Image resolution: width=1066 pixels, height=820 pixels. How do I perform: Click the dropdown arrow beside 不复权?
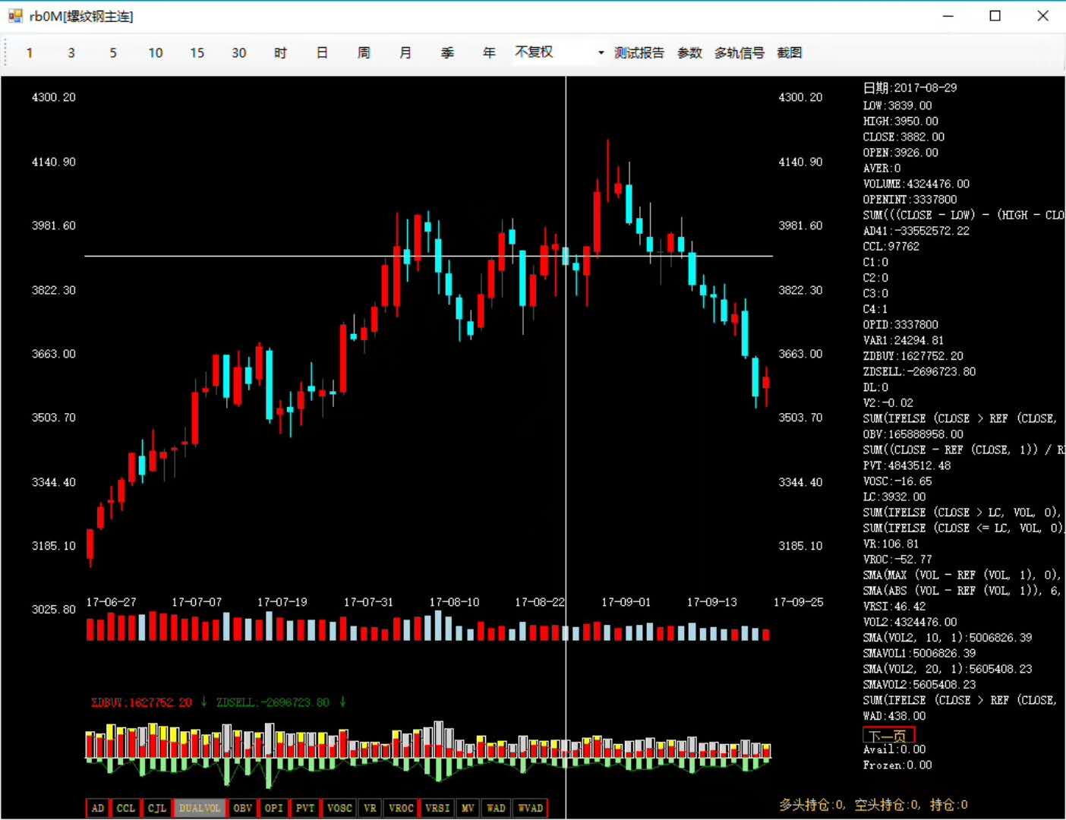tap(601, 52)
